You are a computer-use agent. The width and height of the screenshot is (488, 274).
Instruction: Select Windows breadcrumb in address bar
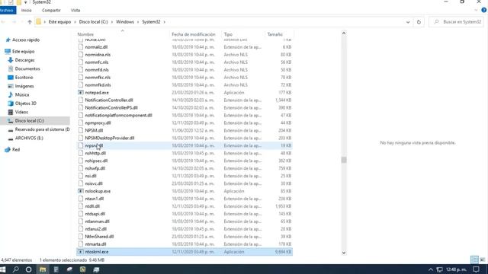tap(125, 22)
